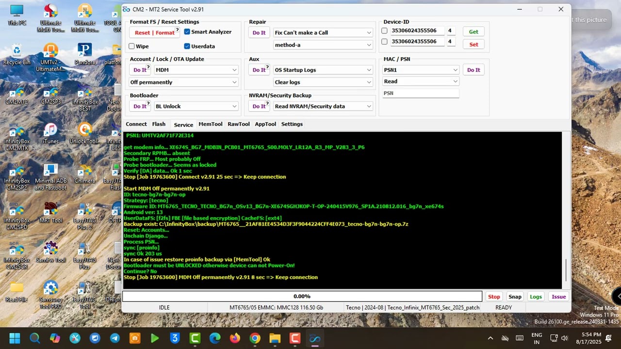
Task: Click the green Logs button
Action: point(536,297)
